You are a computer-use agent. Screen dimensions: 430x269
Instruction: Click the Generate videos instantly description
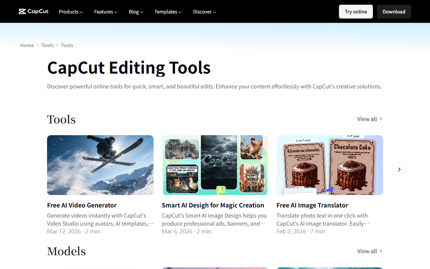pyautogui.click(x=100, y=220)
